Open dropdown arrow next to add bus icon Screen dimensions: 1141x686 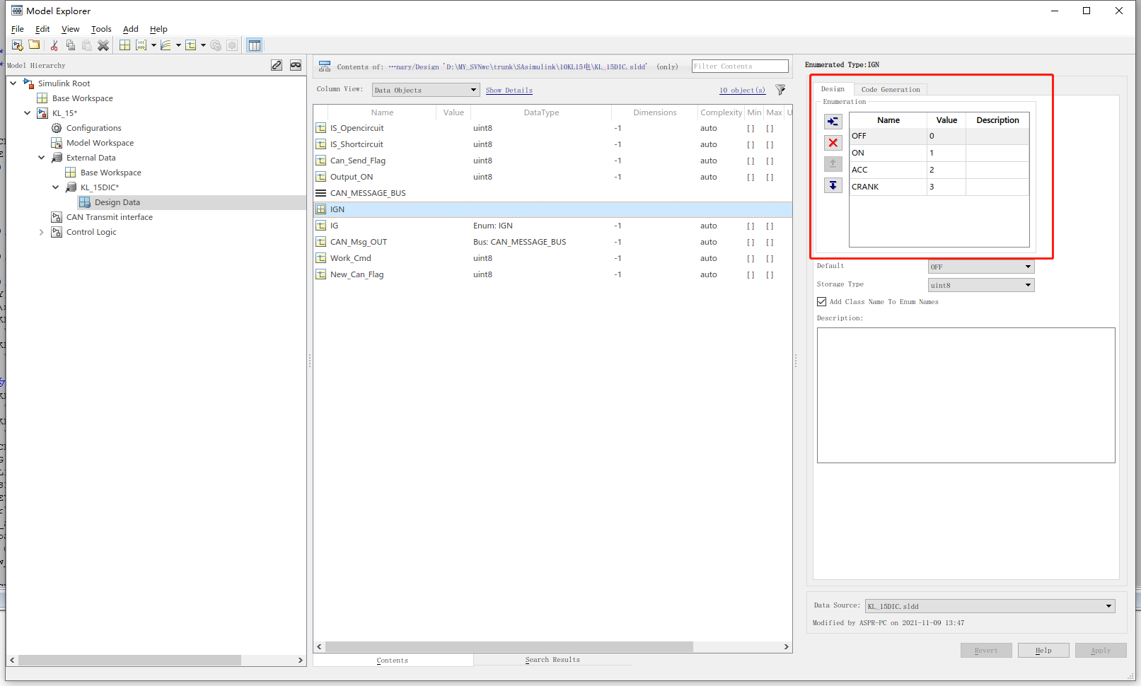coord(203,45)
